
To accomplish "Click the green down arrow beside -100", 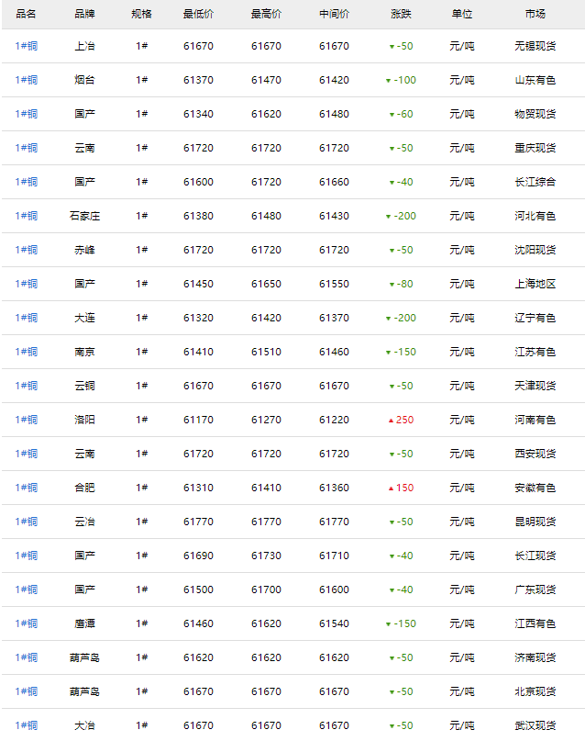I will click(389, 81).
